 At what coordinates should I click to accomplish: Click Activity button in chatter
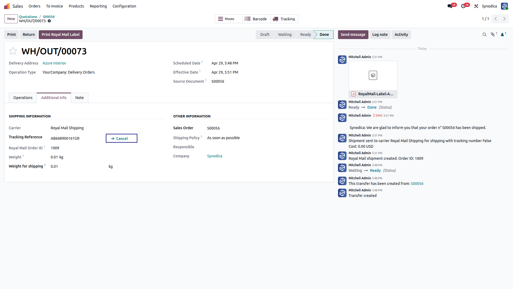[x=401, y=35]
